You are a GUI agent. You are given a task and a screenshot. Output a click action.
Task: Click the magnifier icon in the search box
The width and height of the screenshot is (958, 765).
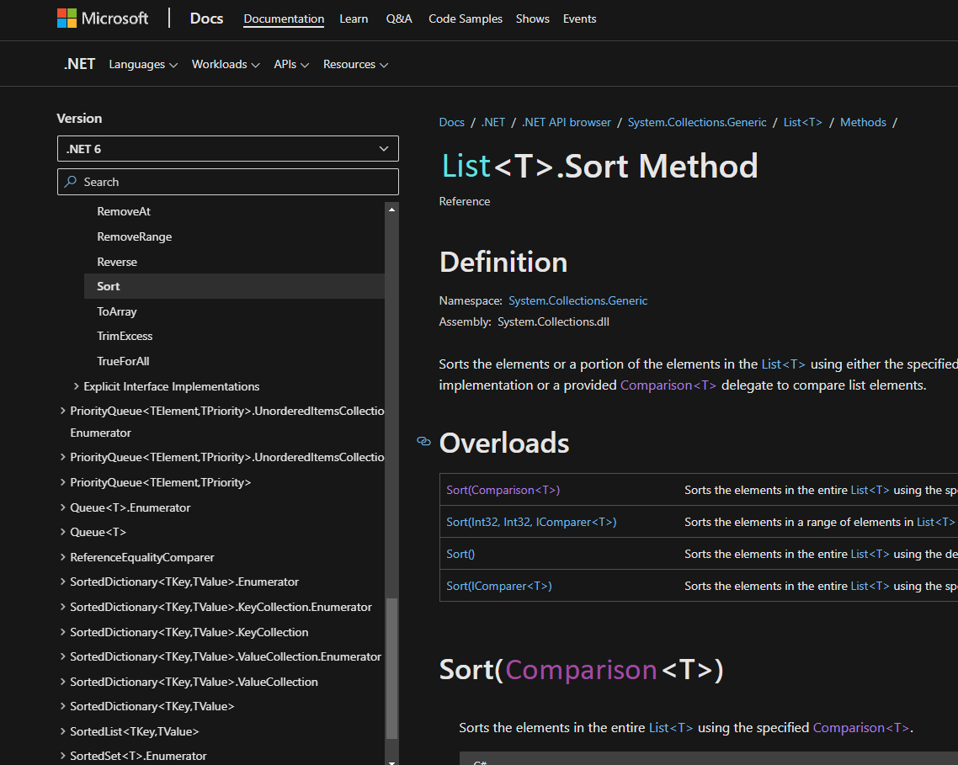(72, 182)
